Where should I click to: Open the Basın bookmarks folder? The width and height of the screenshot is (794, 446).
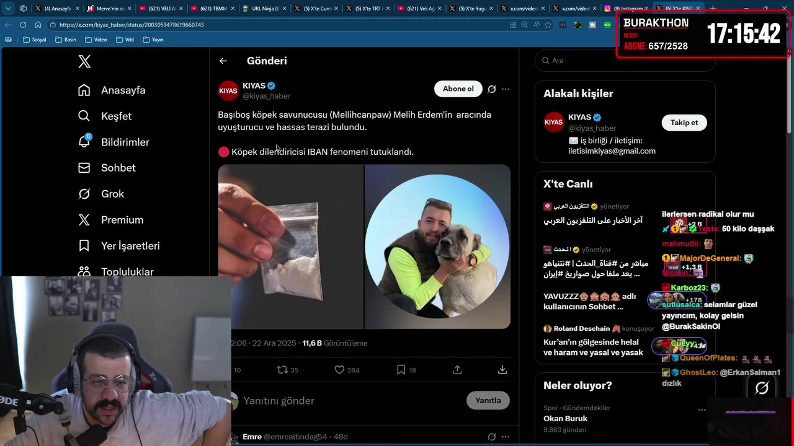[x=65, y=40]
